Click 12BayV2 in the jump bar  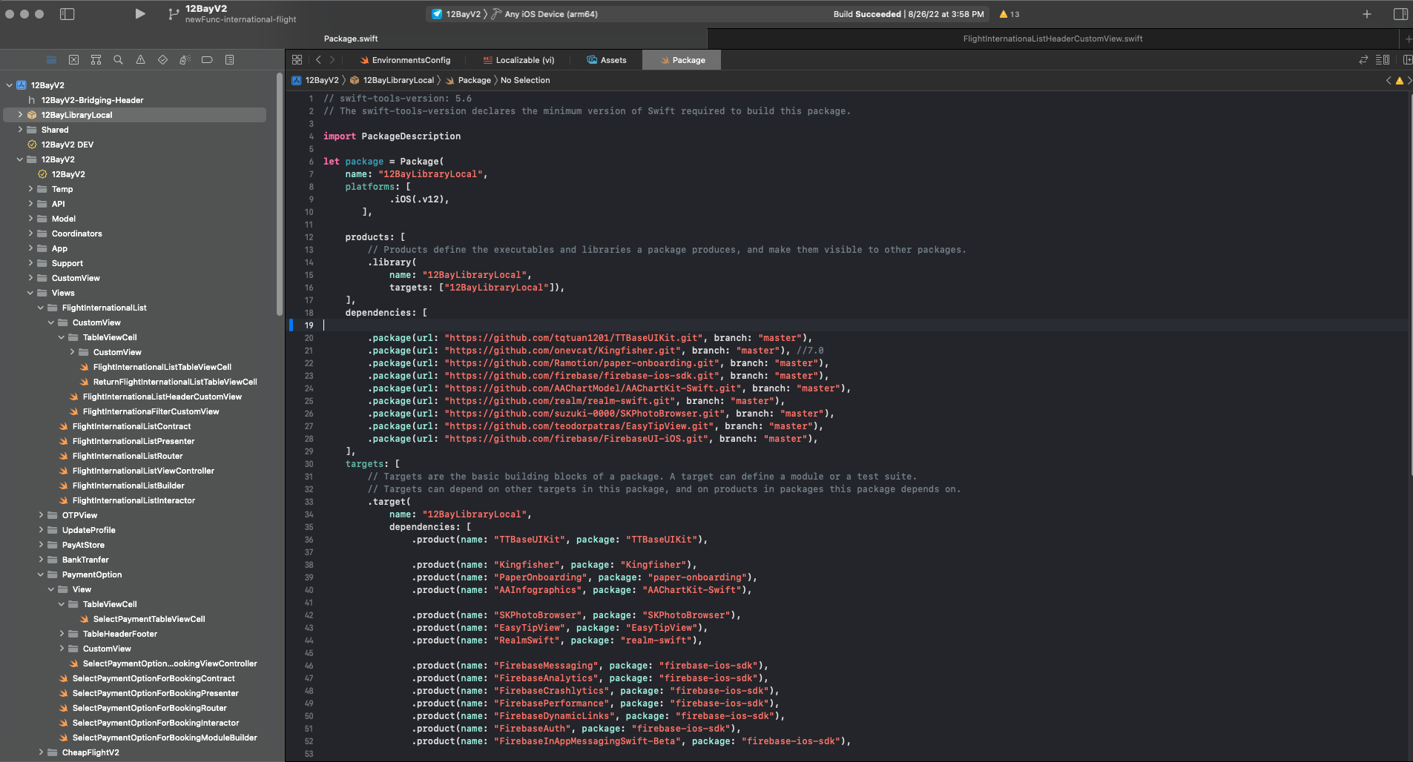[x=315, y=80]
